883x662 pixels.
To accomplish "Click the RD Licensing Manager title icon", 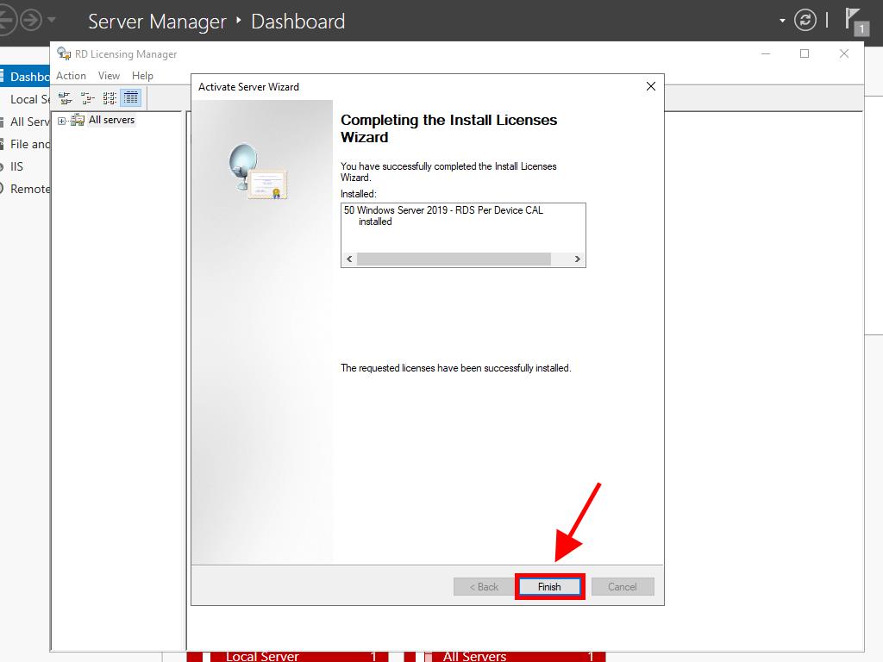I will (x=64, y=53).
